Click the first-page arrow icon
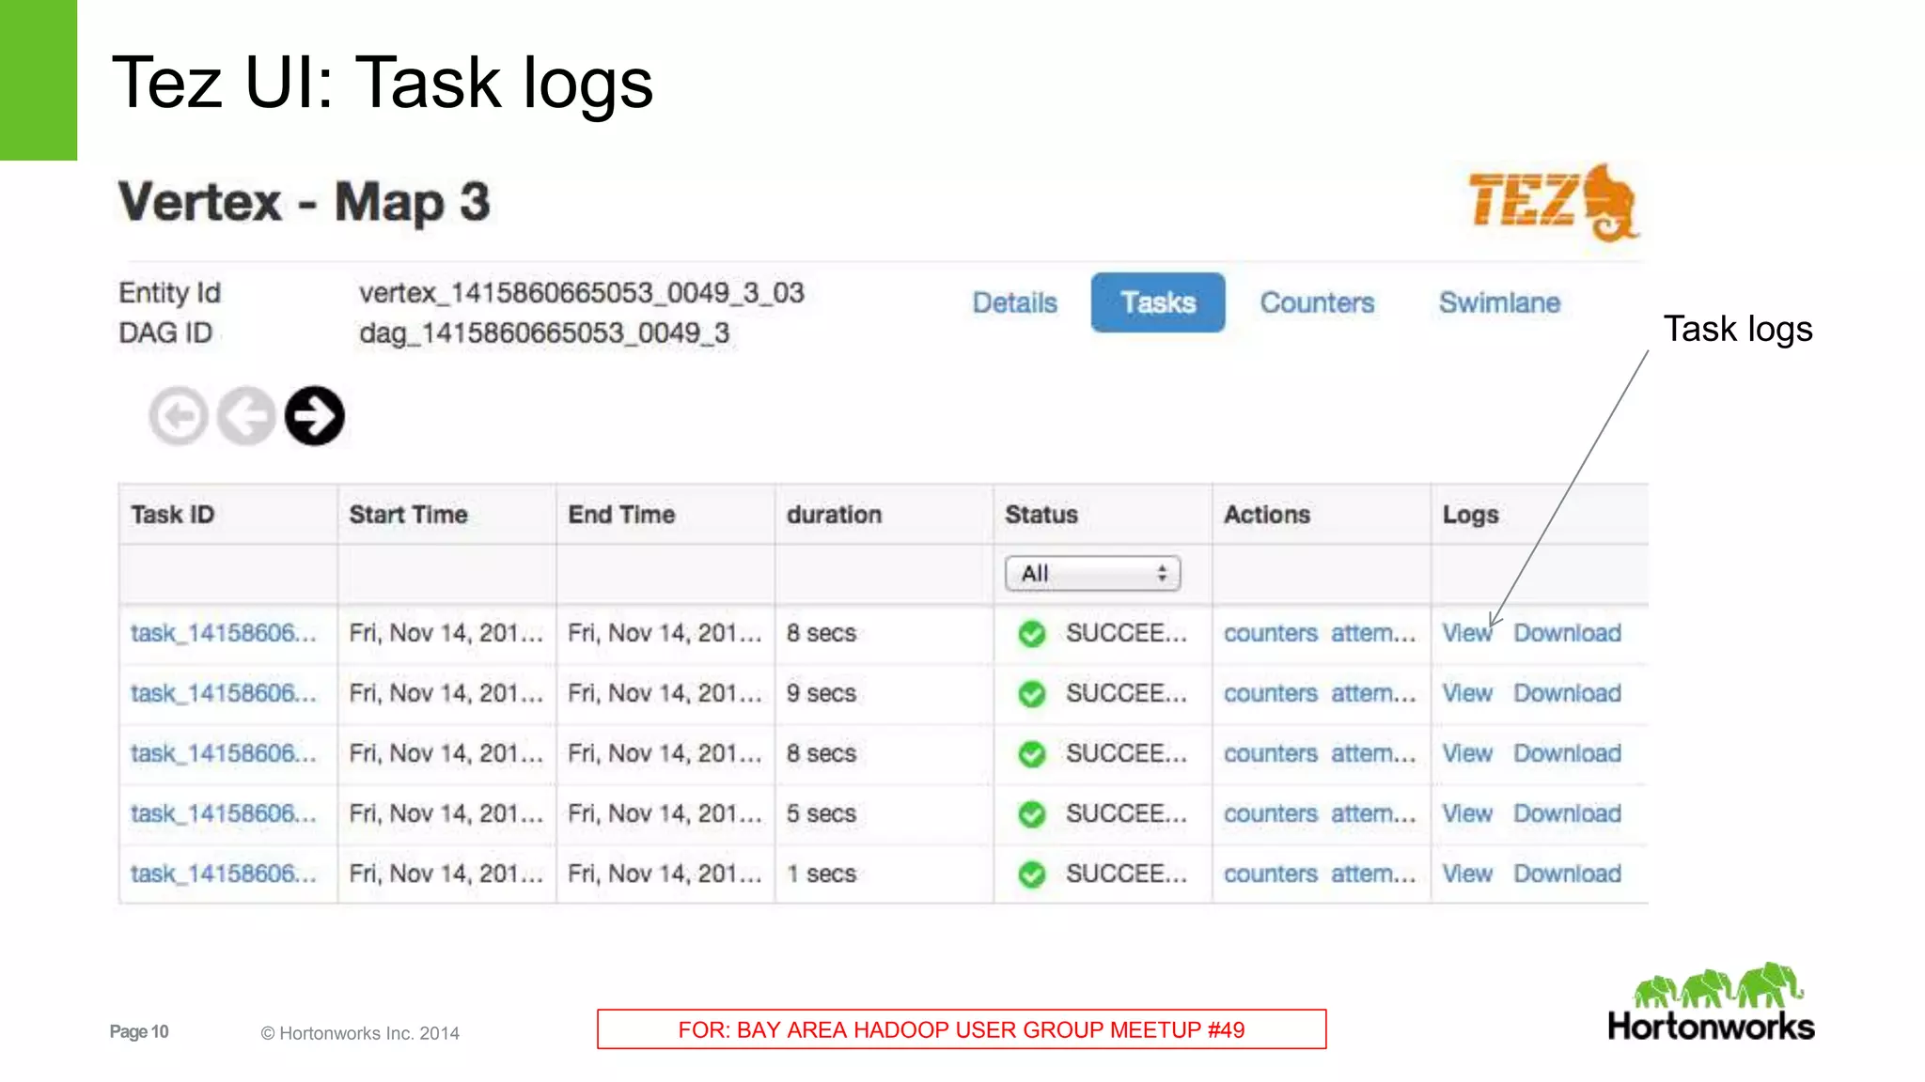This screenshot has height=1082, width=1925. click(178, 416)
